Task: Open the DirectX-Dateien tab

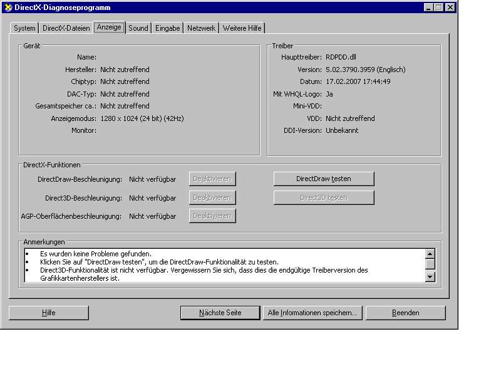Action: coord(66,28)
